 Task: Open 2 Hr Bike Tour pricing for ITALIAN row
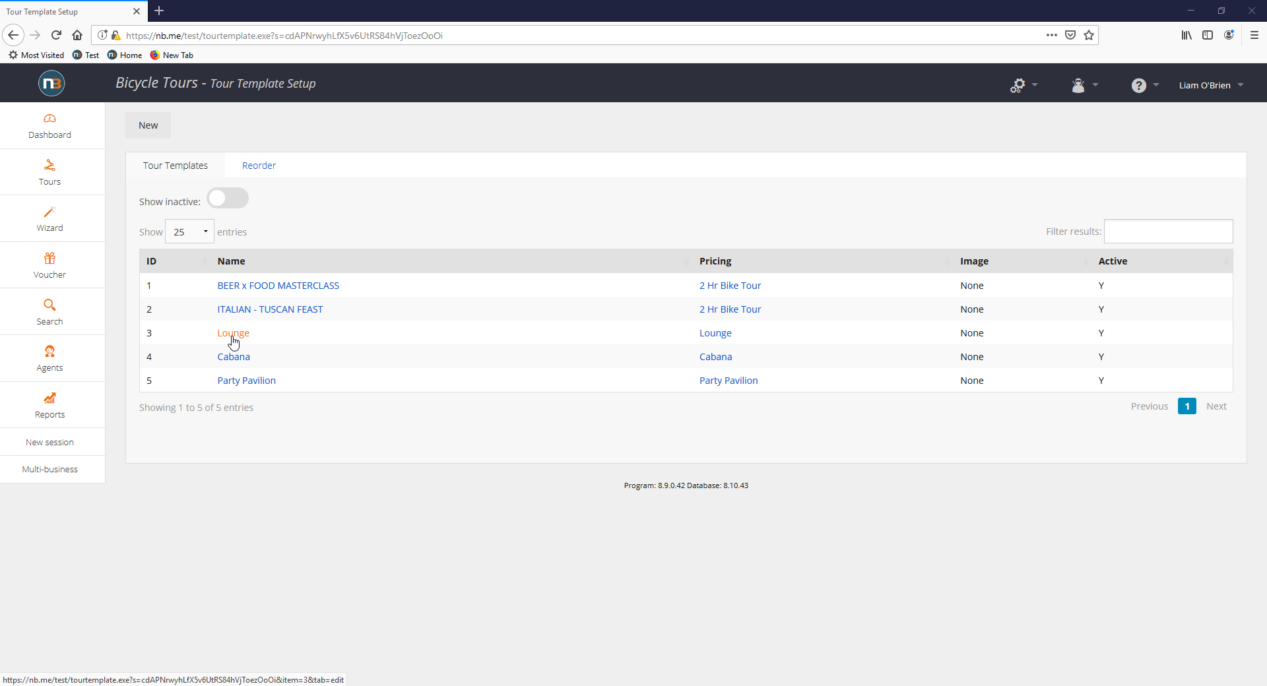tap(730, 309)
